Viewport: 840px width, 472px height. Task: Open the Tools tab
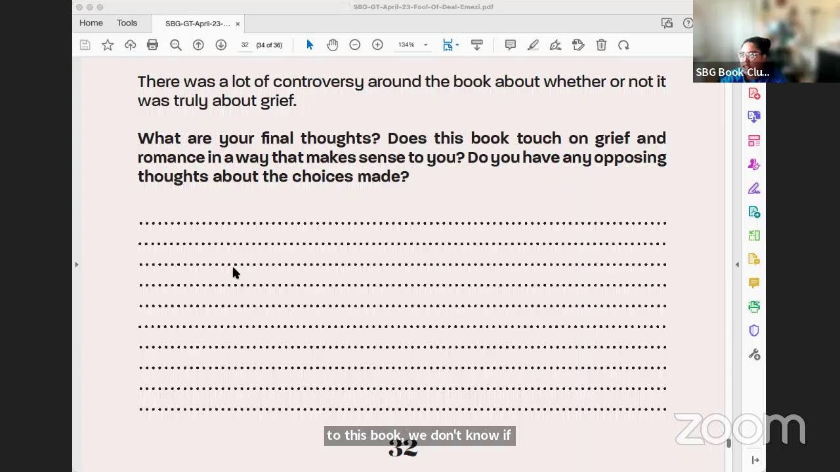pos(127,23)
